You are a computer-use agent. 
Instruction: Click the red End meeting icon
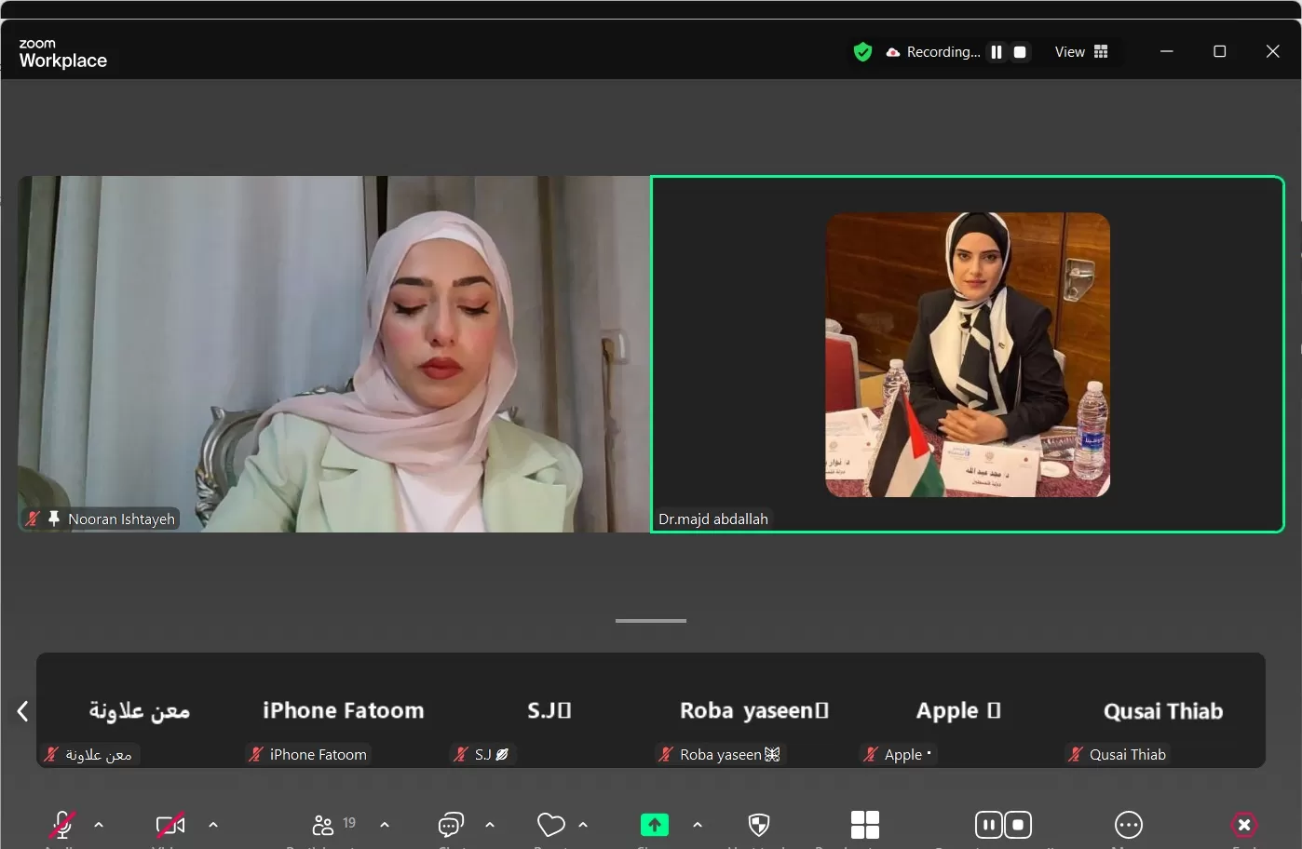point(1244,825)
